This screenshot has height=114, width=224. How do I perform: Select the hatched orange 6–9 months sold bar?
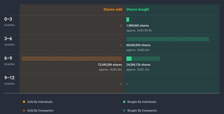pyautogui.click(x=72, y=59)
